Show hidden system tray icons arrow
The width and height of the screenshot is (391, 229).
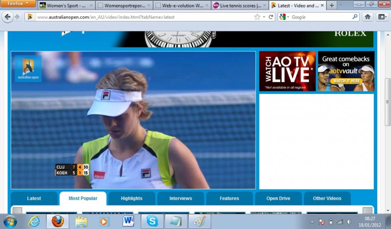point(312,222)
